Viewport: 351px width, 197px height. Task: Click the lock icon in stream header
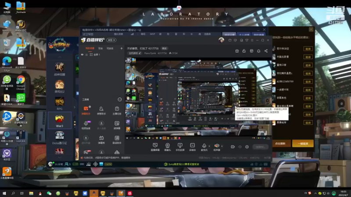[244, 51]
